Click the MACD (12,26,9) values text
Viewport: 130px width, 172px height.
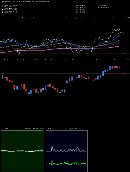[x=34, y=129]
